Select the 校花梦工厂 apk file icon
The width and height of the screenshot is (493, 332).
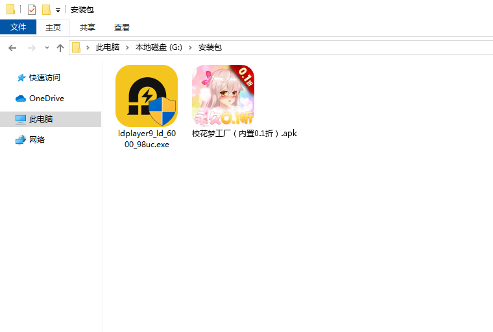coord(223,96)
